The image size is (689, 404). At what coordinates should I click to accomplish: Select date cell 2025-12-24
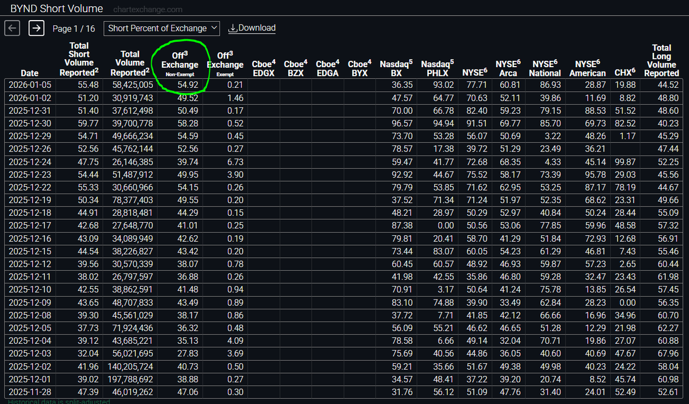coord(29,162)
